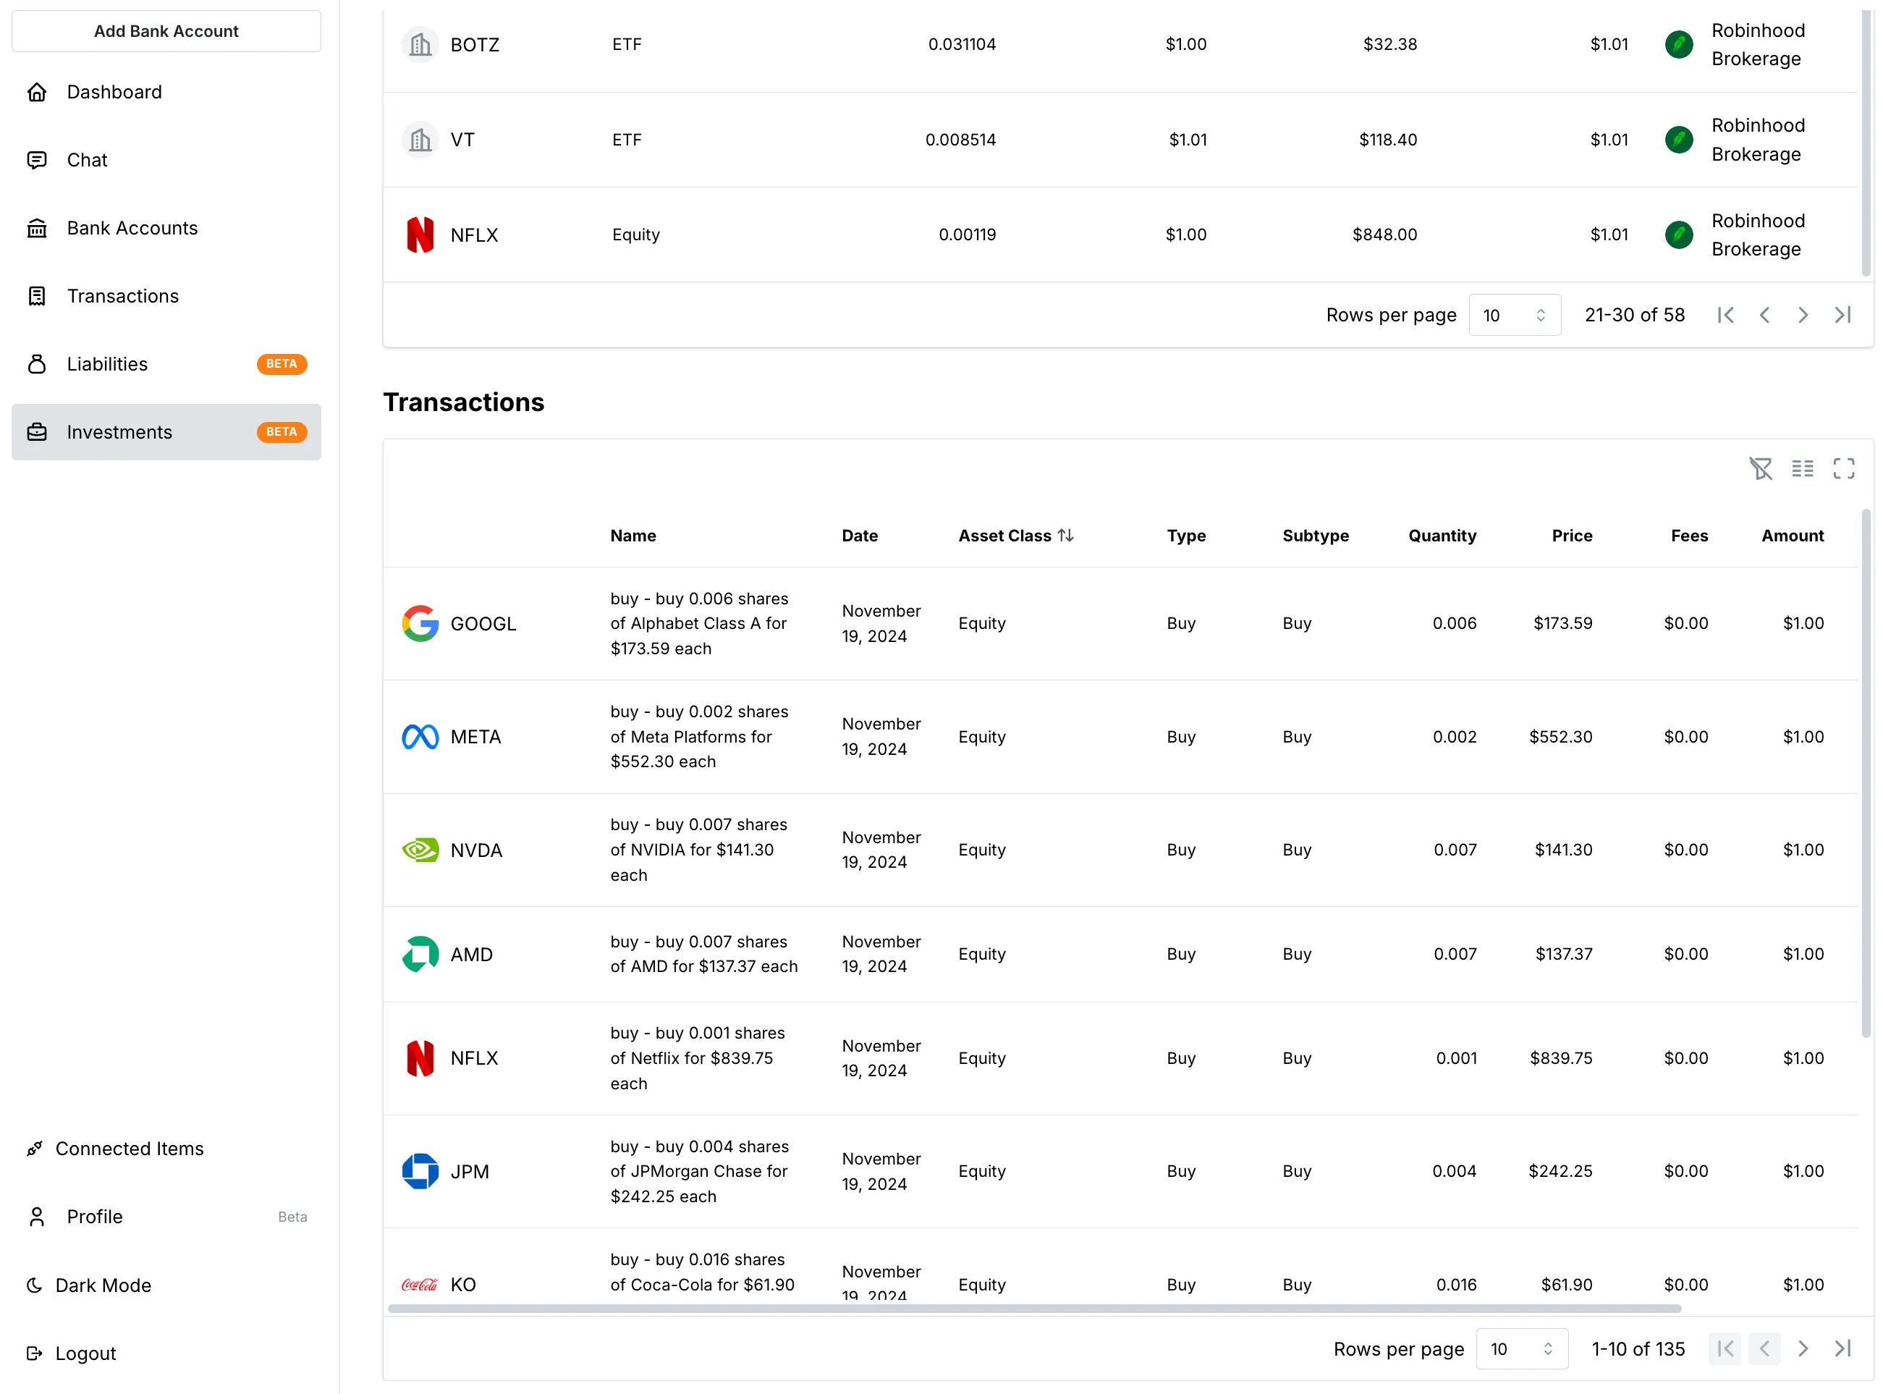This screenshot has width=1883, height=1394.
Task: Click the Chat bubble icon
Action: [37, 161]
